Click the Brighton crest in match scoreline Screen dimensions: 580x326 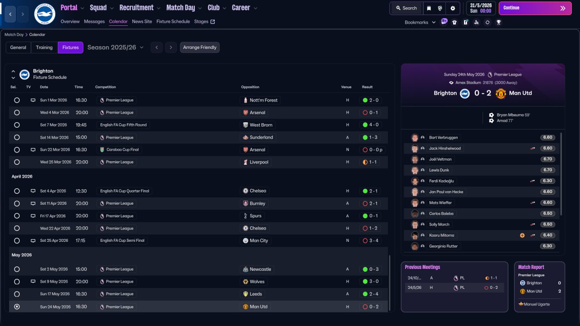(x=464, y=93)
